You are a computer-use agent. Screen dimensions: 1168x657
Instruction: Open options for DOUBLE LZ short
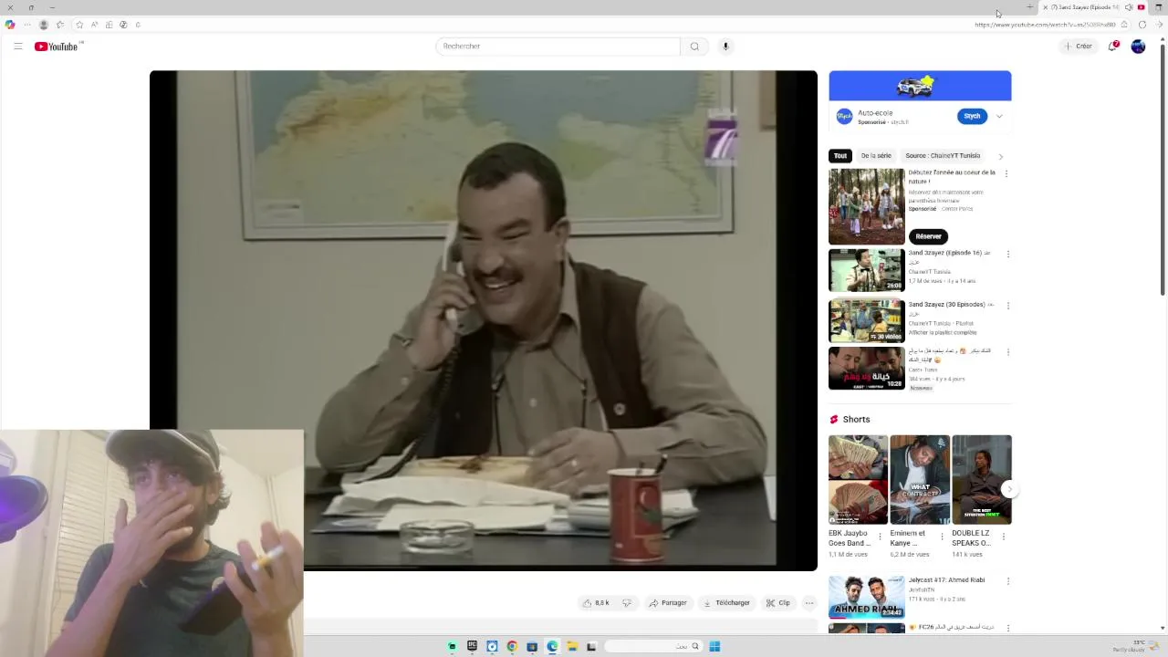[x=1004, y=537]
